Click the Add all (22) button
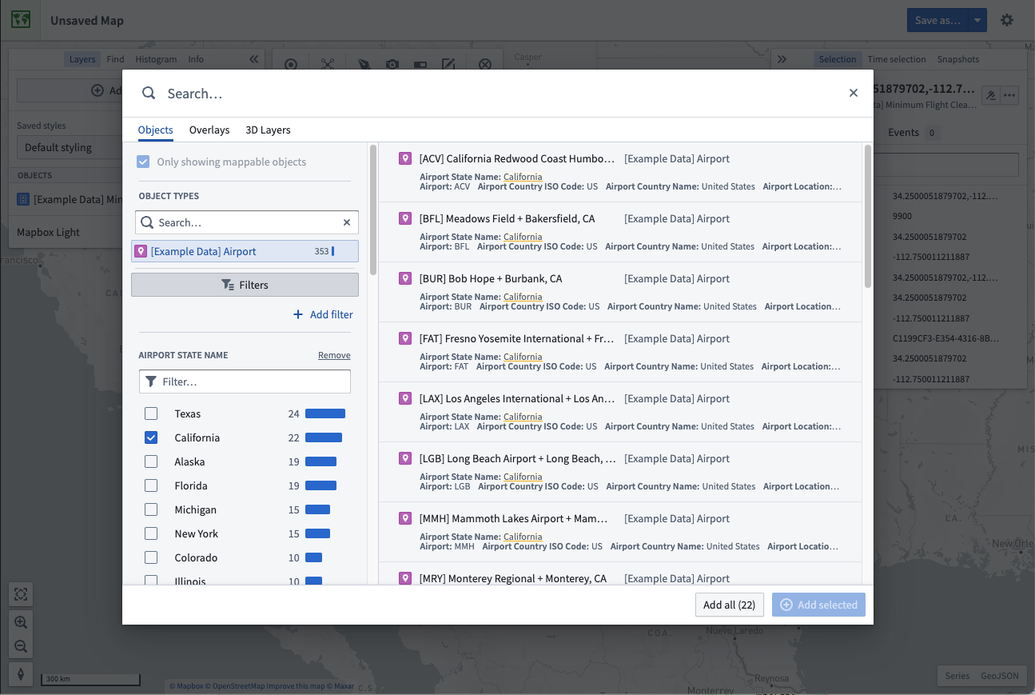Viewport: 1035px width, 695px height. tap(730, 605)
